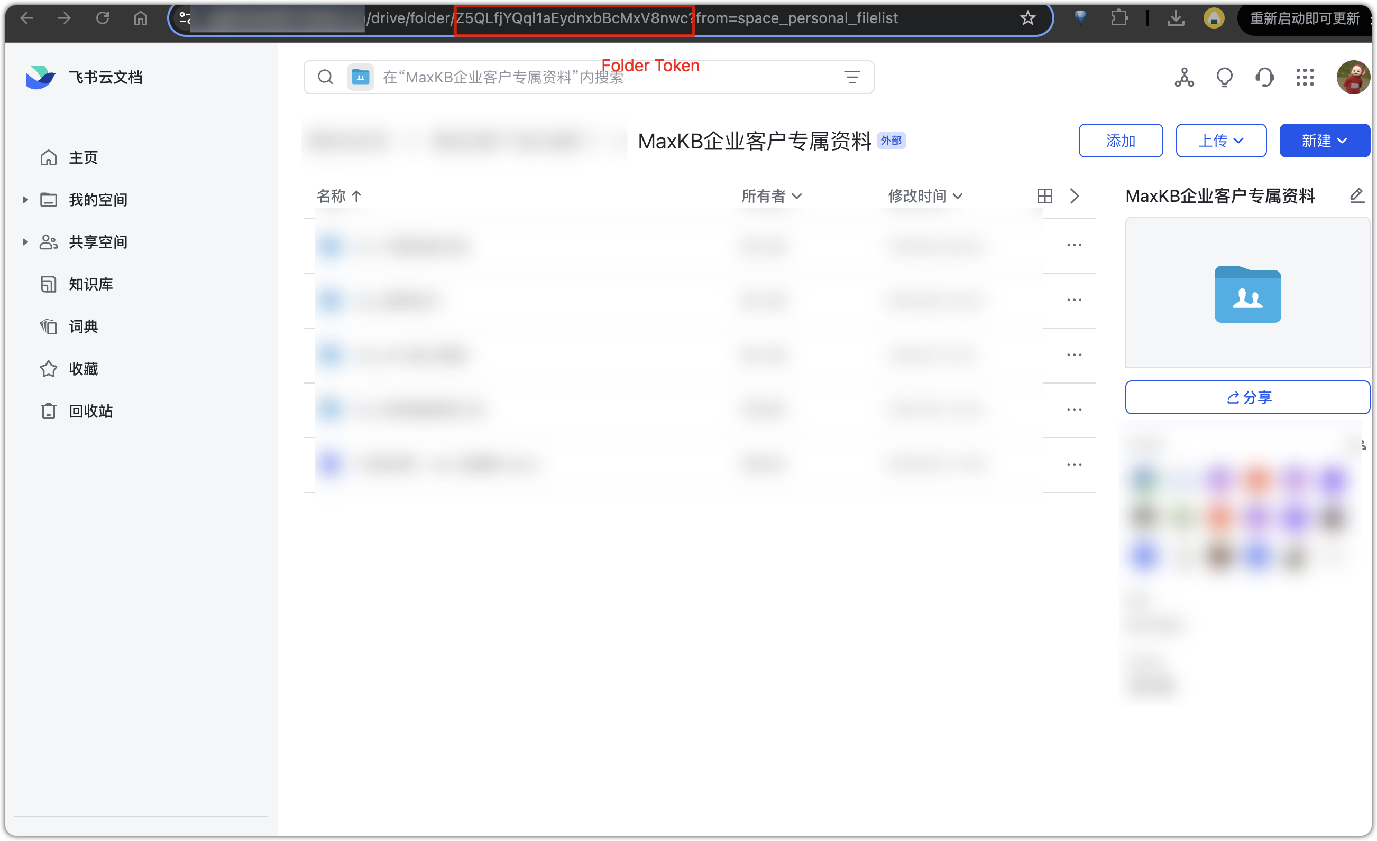
Task: Open the 所有者 owner filter dropdown
Action: 771,196
